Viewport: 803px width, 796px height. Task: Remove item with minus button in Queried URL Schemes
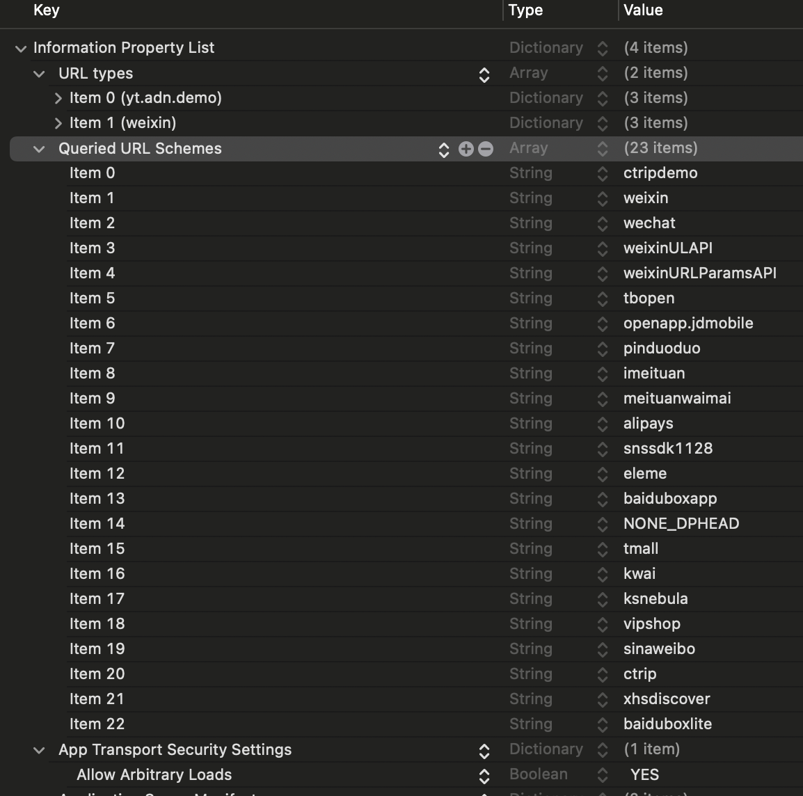pos(486,148)
